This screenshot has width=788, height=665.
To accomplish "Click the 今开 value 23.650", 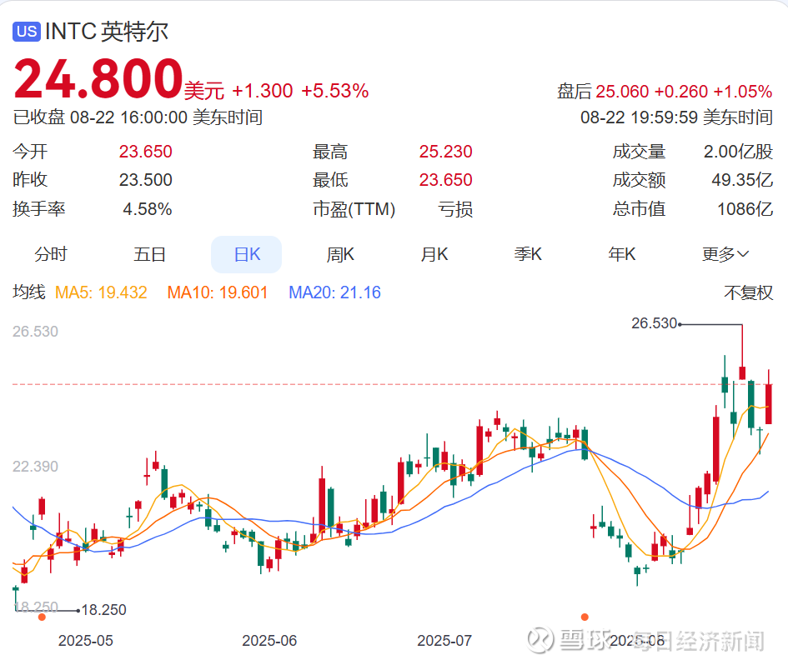I will (x=146, y=152).
